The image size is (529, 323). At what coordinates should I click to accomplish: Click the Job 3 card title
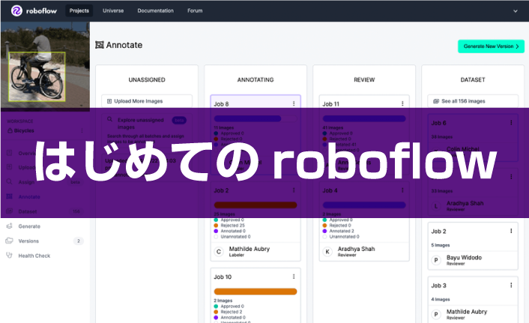pyautogui.click(x=438, y=286)
